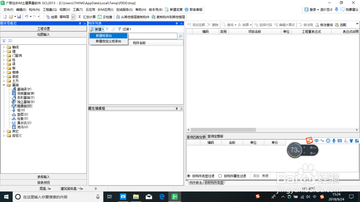This screenshot has height=202, width=360.
Task: Expand the 门窗洞 tree folder
Action: point(4,55)
